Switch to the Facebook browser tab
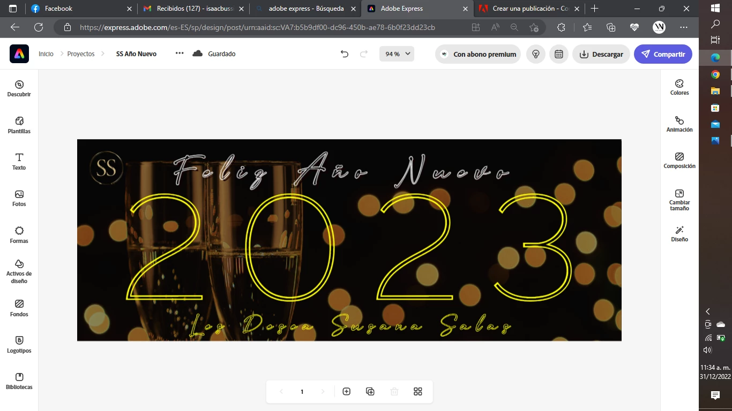The height and width of the screenshot is (411, 732). pyautogui.click(x=80, y=9)
